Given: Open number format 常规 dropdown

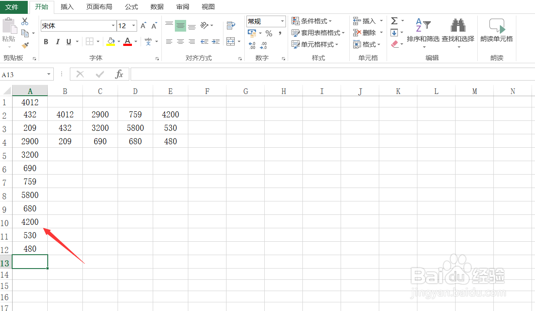Looking at the screenshot, I should pyautogui.click(x=282, y=21).
